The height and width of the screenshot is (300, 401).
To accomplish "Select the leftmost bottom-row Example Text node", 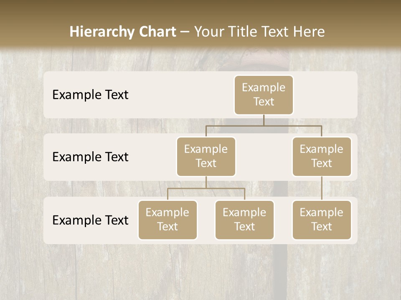I will point(168,220).
